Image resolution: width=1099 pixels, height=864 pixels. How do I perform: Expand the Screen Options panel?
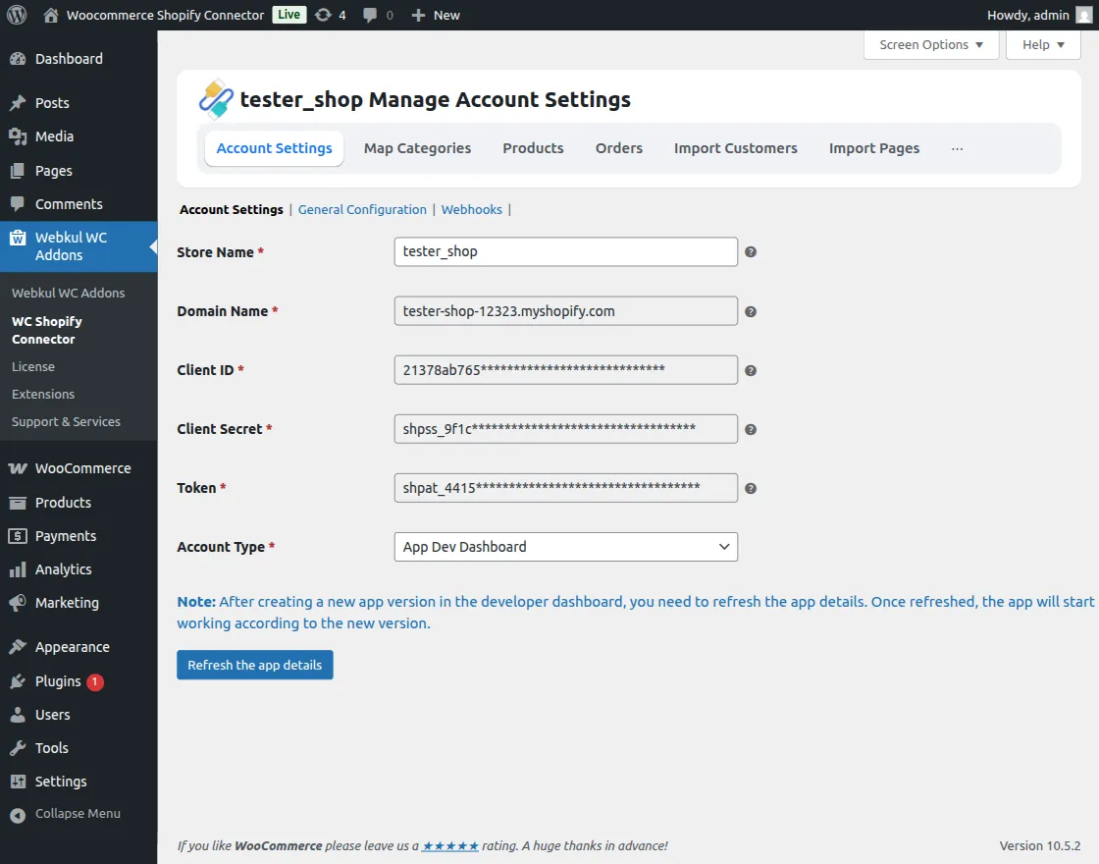(x=930, y=44)
